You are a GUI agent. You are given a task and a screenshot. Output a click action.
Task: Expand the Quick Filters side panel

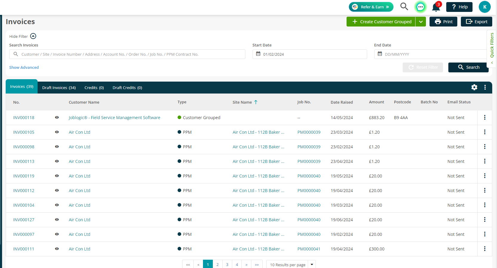(492, 48)
